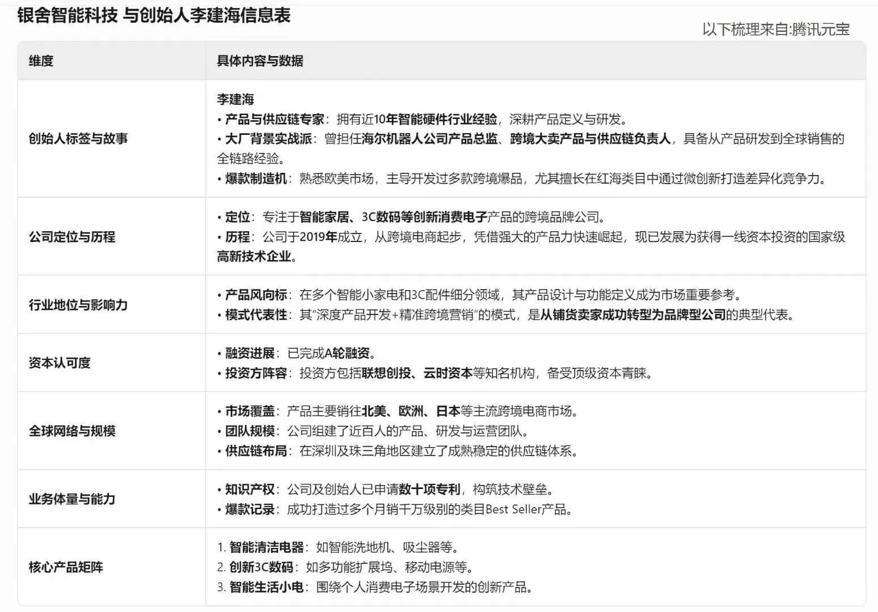Click the bullet label 市场覆盖
Image resolution: width=878 pixels, height=612 pixels.
point(250,411)
